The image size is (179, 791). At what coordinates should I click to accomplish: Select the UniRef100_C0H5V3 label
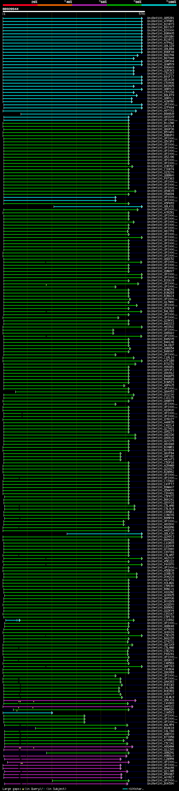pos(161,713)
